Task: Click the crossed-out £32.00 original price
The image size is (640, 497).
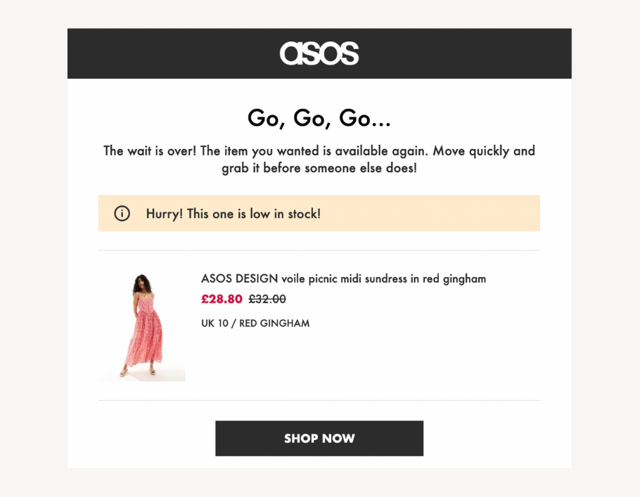Action: pyautogui.click(x=267, y=299)
